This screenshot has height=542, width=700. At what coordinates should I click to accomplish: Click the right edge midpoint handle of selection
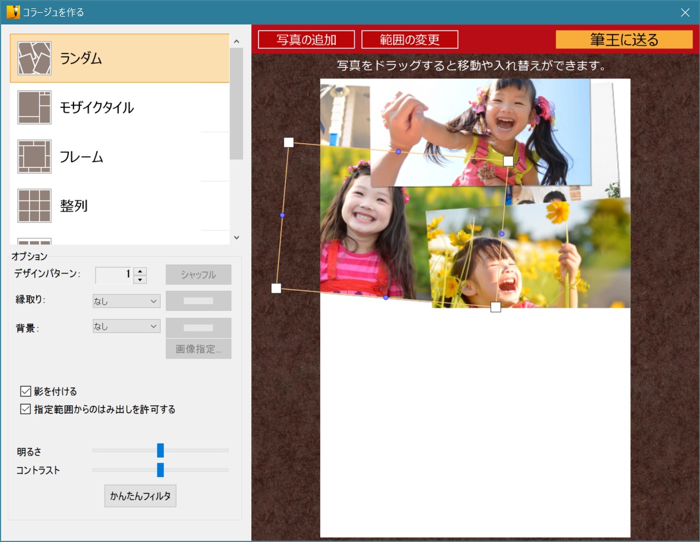coord(502,234)
